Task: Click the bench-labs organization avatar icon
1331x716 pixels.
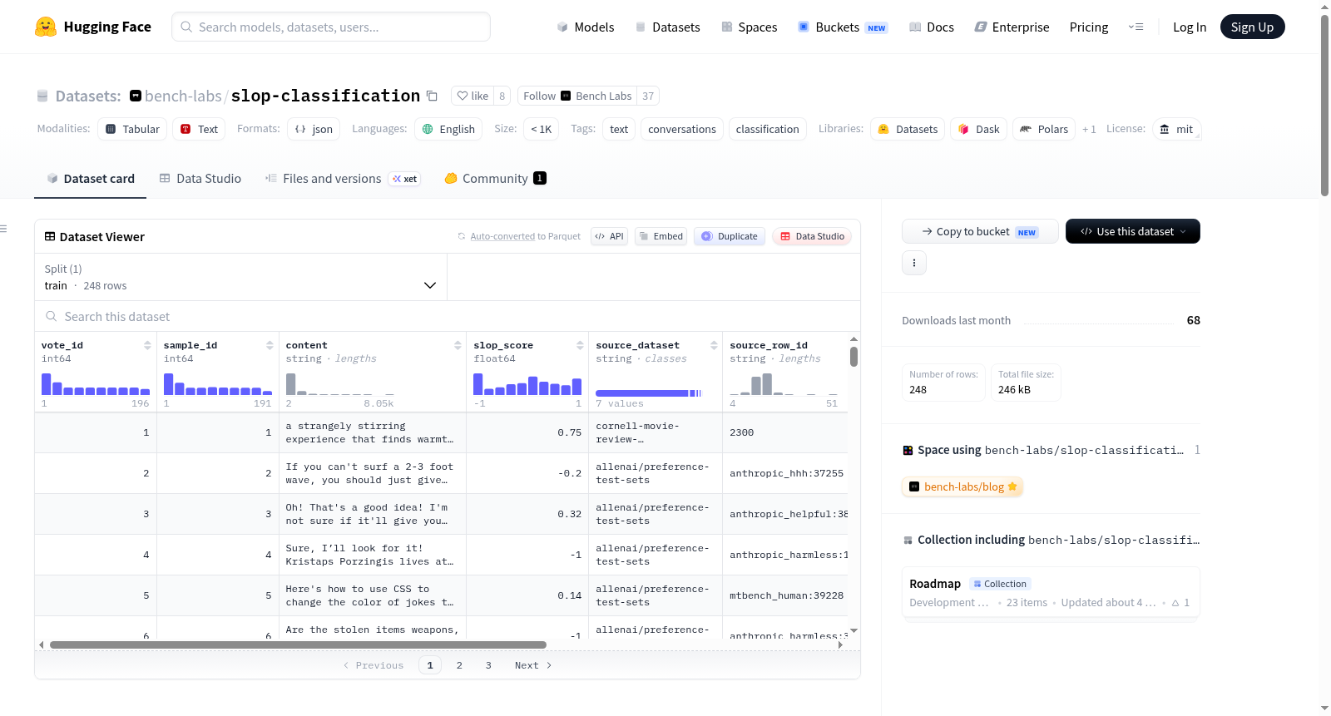Action: point(136,96)
